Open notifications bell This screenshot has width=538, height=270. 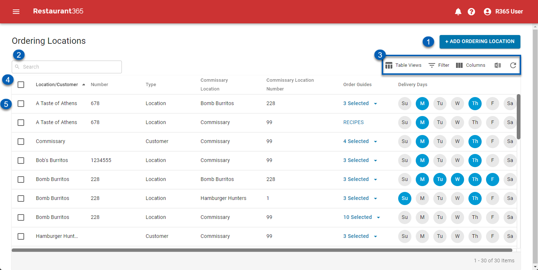pos(458,12)
